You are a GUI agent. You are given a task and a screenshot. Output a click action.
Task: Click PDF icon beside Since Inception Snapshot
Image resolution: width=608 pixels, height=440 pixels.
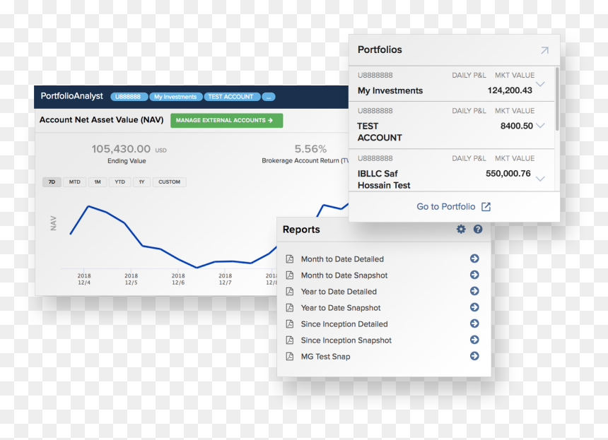click(x=290, y=340)
